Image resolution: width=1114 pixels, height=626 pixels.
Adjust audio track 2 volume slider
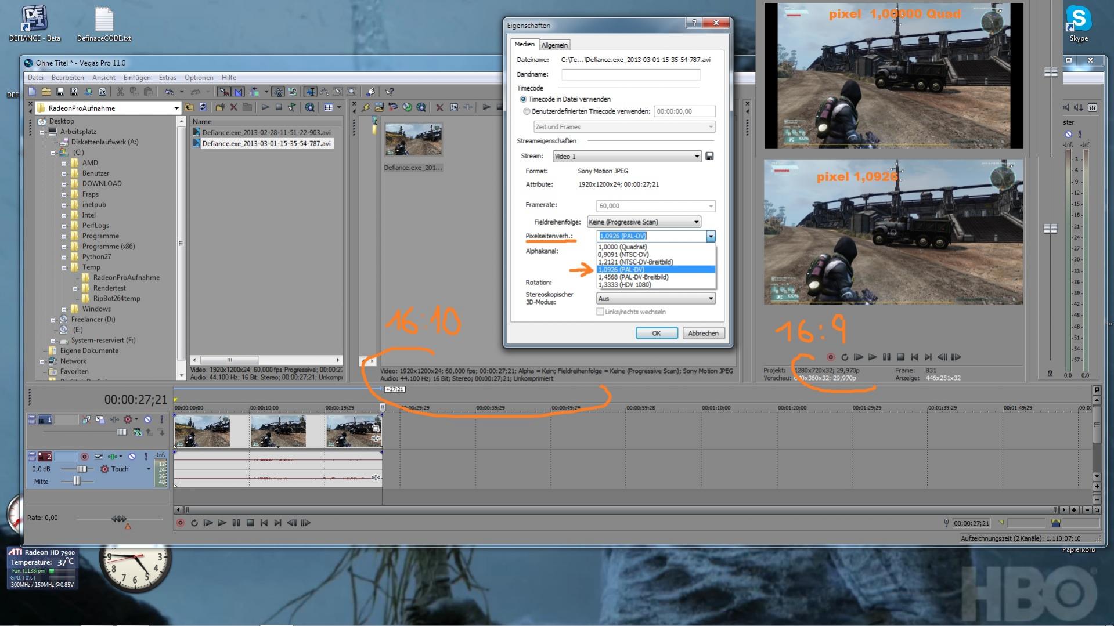click(82, 469)
